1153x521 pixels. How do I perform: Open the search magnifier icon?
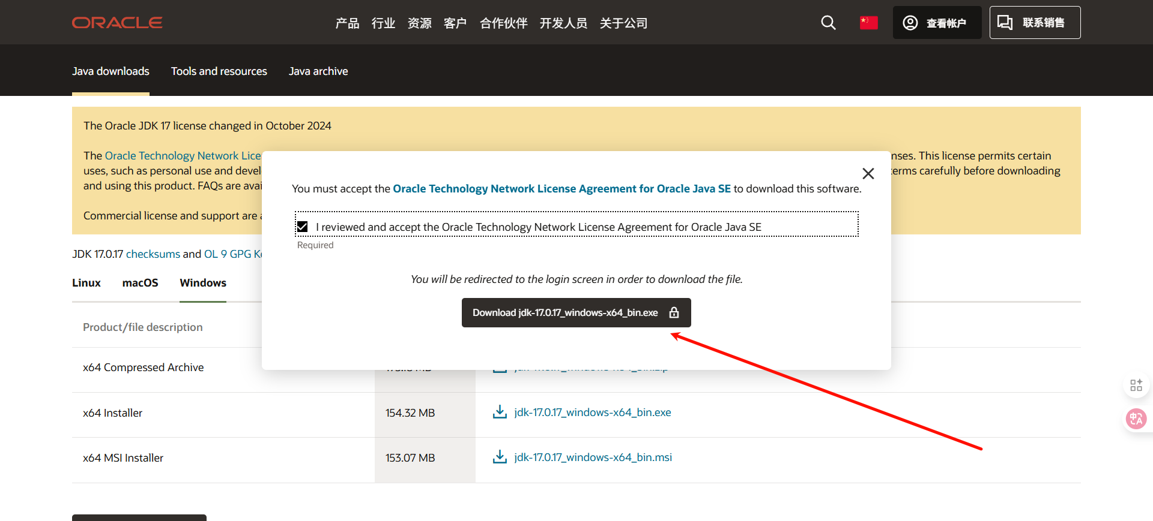pos(828,23)
